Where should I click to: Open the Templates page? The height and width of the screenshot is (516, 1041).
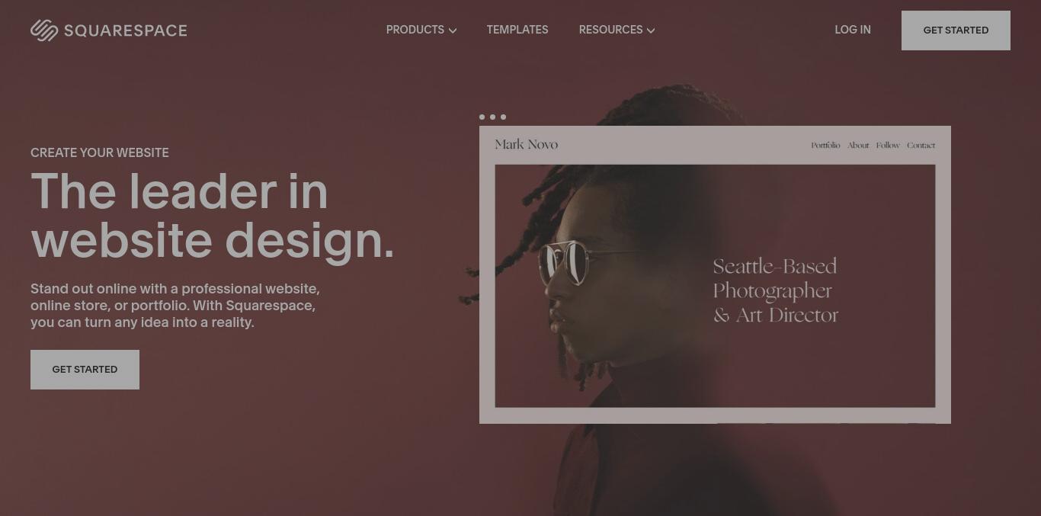pos(517,30)
